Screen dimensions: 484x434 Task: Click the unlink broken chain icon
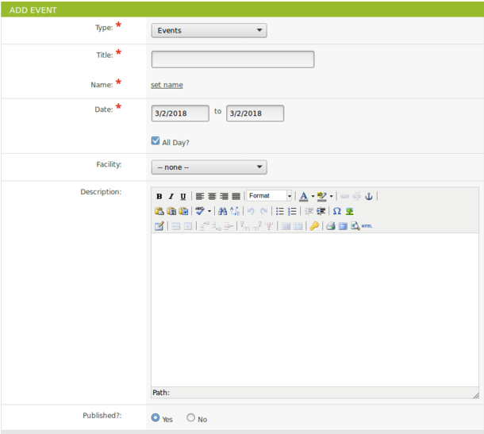[356, 196]
